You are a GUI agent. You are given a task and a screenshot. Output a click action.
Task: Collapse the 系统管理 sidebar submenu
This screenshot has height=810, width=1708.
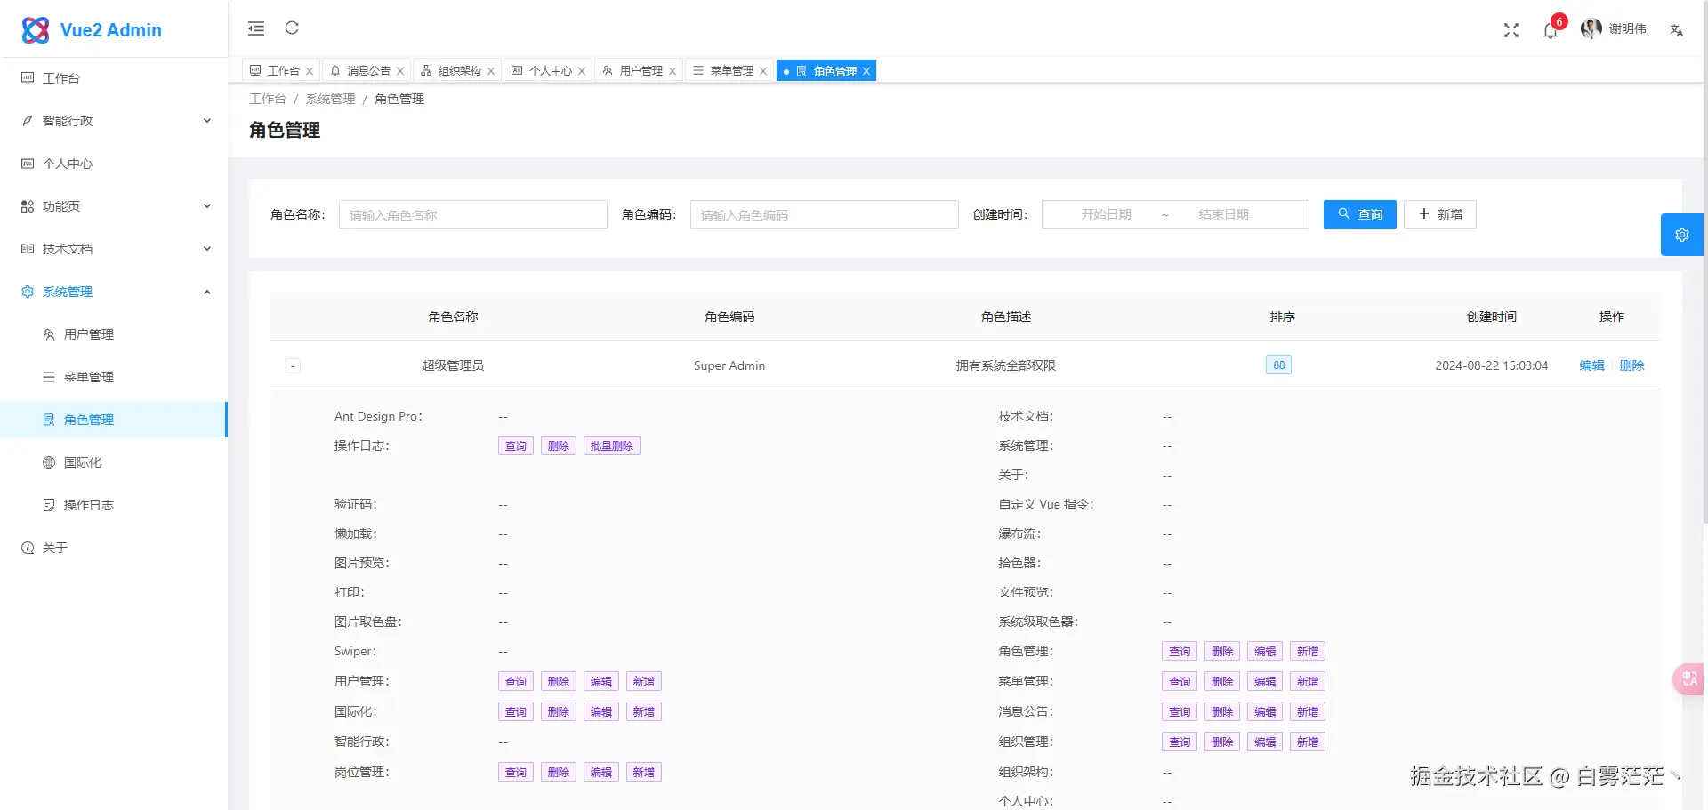coord(114,292)
